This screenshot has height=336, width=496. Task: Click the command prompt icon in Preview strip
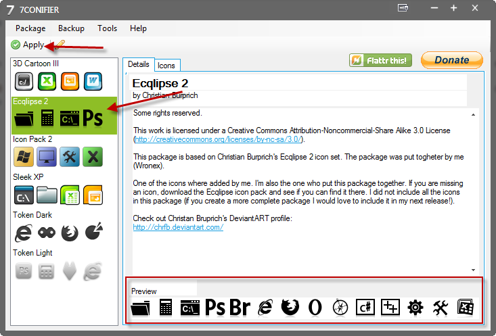(190, 308)
